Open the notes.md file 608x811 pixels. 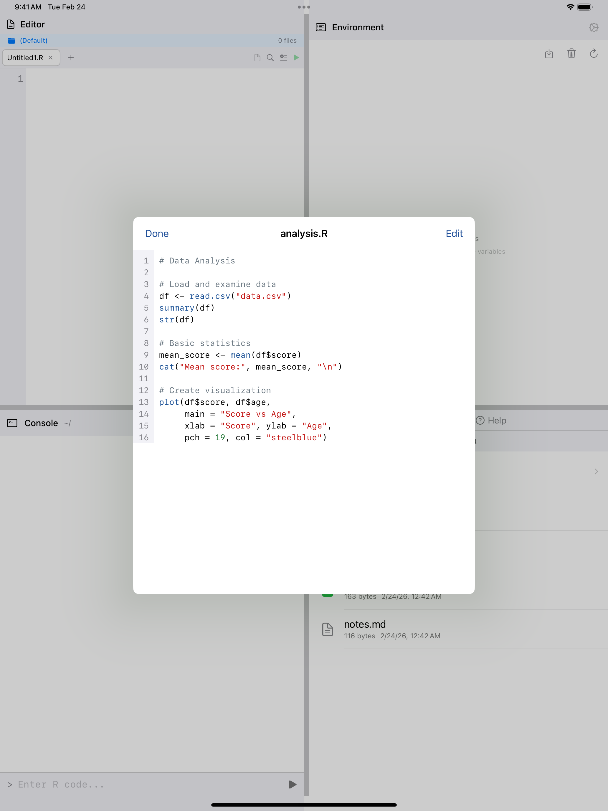tap(365, 624)
